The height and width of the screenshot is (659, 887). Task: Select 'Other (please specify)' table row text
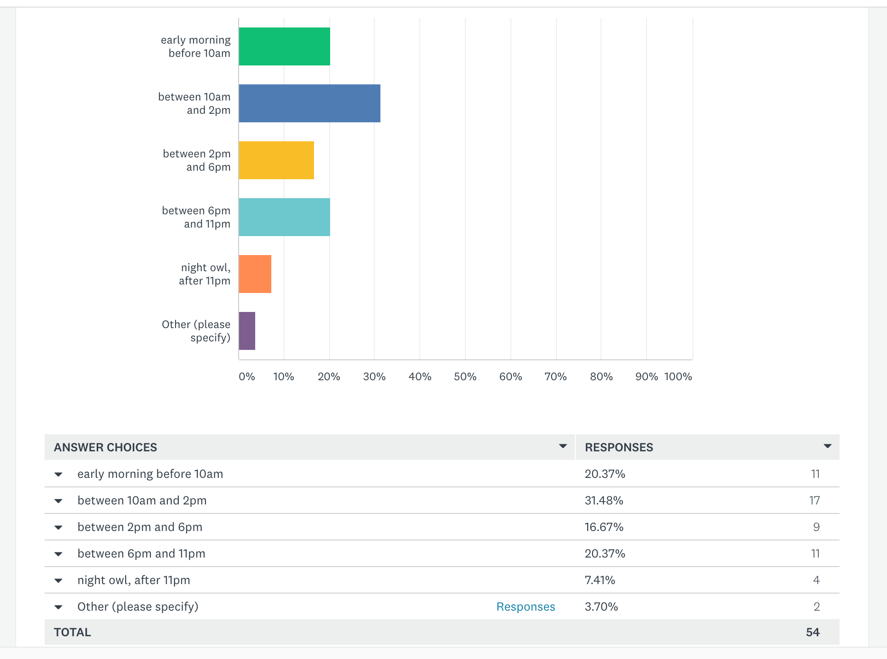pos(138,606)
